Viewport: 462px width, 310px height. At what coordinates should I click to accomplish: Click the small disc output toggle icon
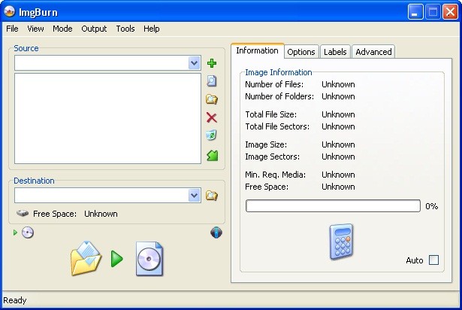tap(28, 232)
